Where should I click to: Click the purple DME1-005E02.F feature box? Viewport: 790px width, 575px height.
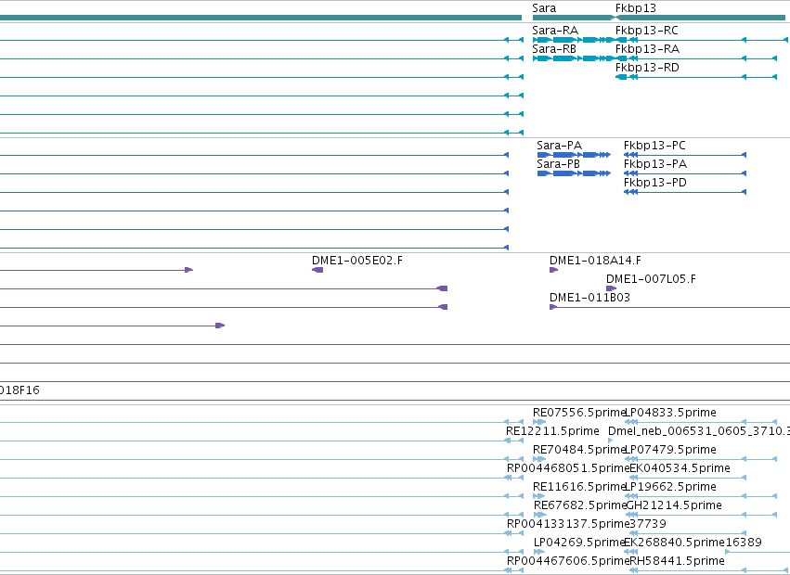click(x=317, y=270)
